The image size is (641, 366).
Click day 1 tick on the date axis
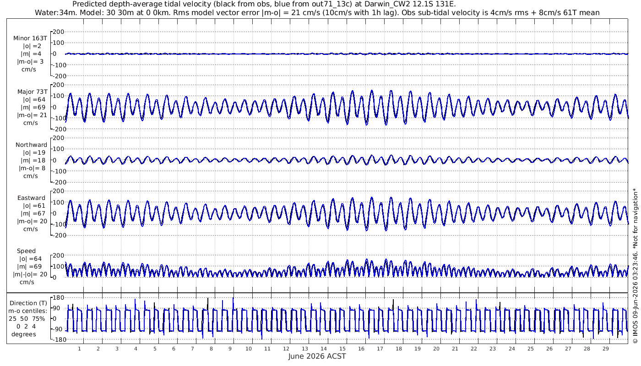tap(79, 349)
